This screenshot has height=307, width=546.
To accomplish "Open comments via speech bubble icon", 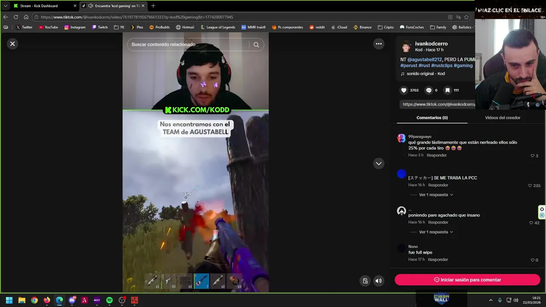I will pos(429,90).
